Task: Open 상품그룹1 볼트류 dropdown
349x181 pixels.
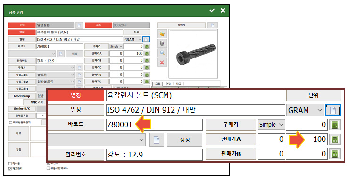Action: [x=55, y=75]
